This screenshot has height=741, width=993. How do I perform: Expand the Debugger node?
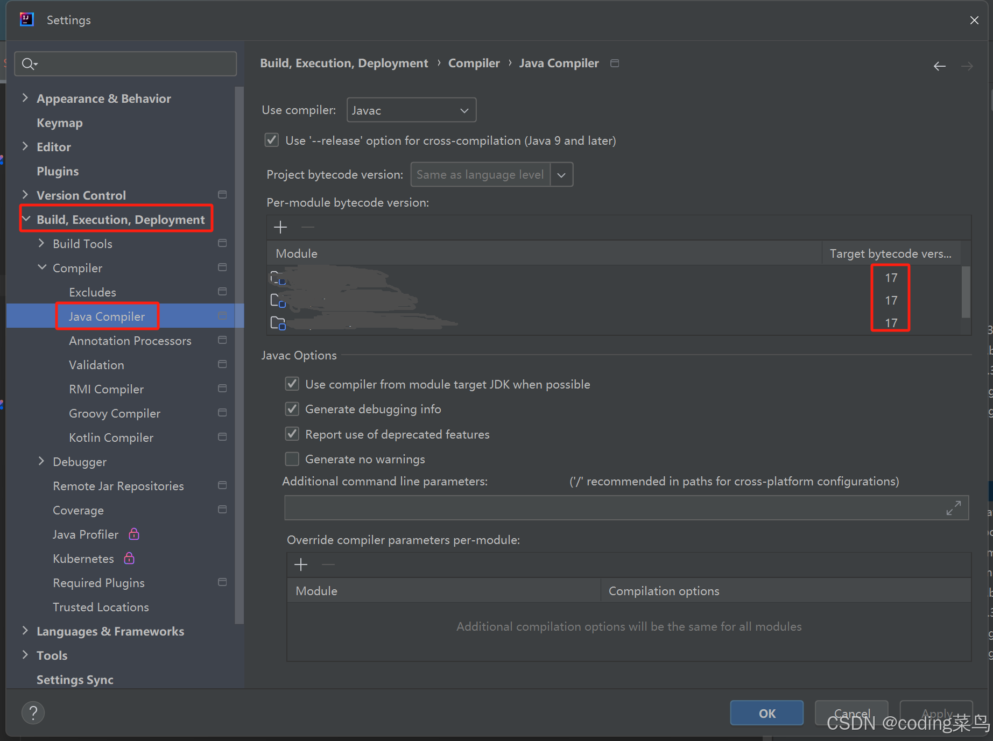coord(41,461)
